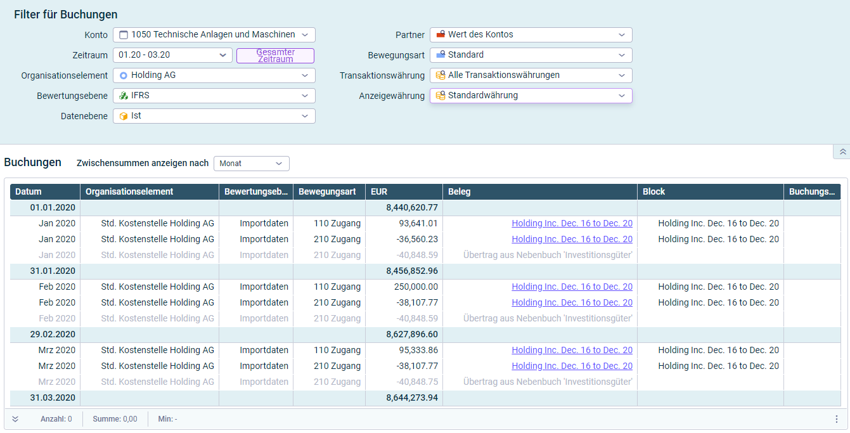Screen dimensions: 850x433
Task: Click the Anzahl: 0 status entry
Action: point(56,419)
